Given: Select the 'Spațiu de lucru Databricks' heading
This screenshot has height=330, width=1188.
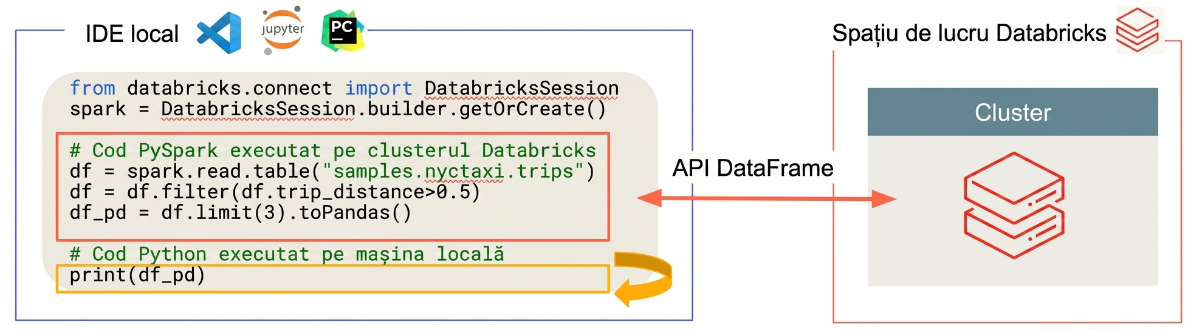Looking at the screenshot, I should coord(969,33).
